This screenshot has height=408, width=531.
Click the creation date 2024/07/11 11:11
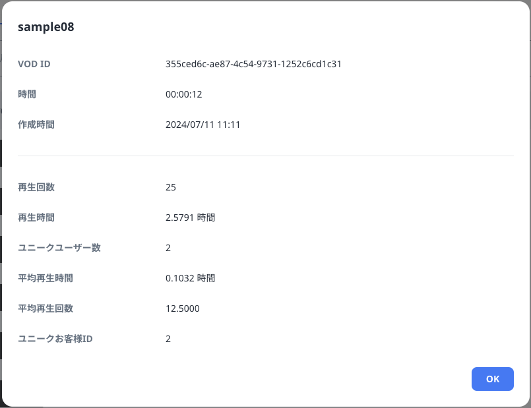[x=203, y=125]
